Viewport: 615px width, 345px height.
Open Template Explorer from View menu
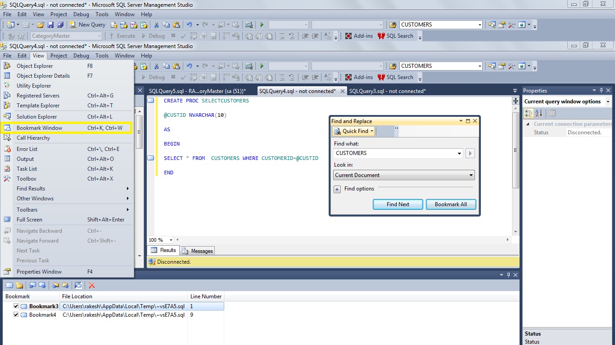click(38, 105)
